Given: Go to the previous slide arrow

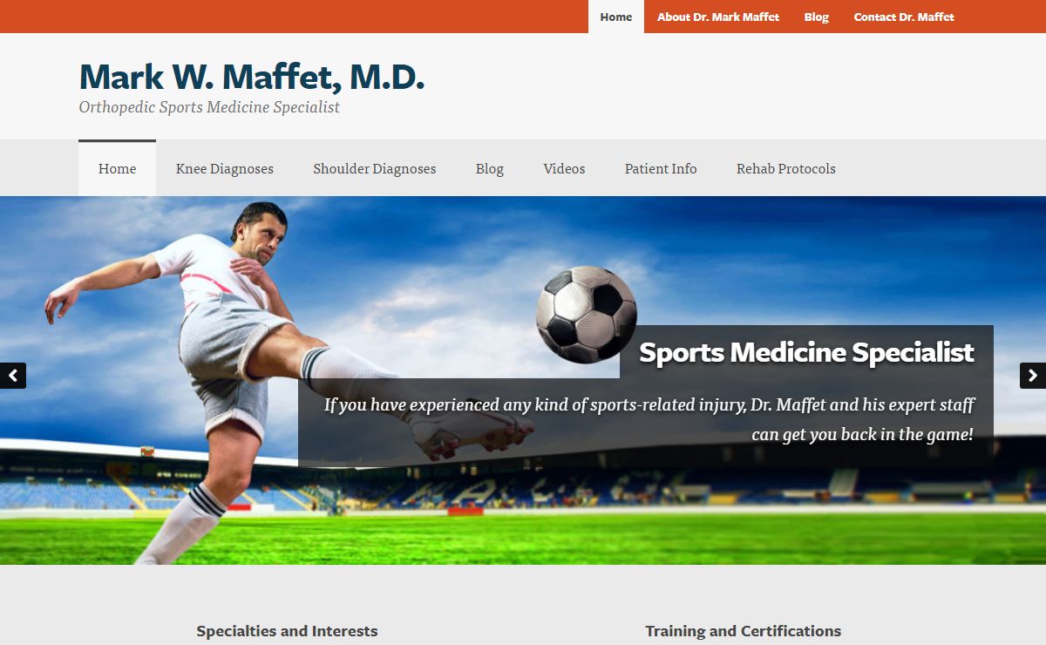Looking at the screenshot, I should pyautogui.click(x=13, y=376).
